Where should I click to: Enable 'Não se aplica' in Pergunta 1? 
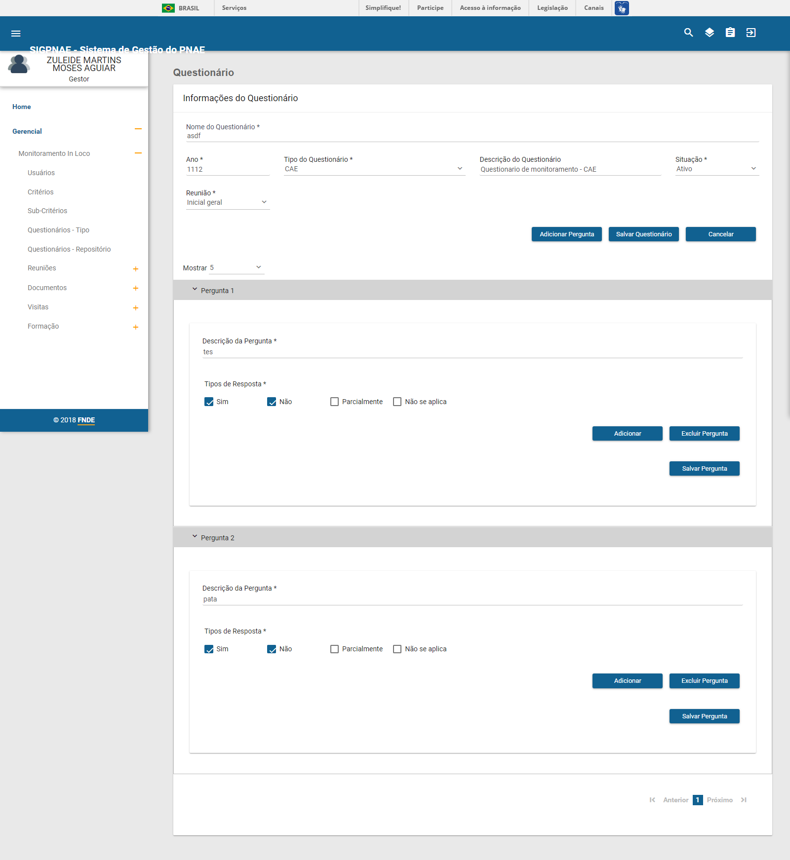(397, 402)
